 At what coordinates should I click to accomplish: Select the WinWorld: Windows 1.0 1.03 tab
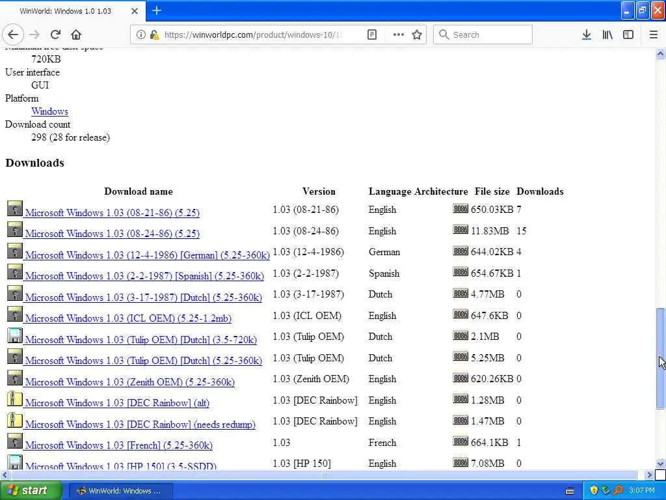coord(66,11)
